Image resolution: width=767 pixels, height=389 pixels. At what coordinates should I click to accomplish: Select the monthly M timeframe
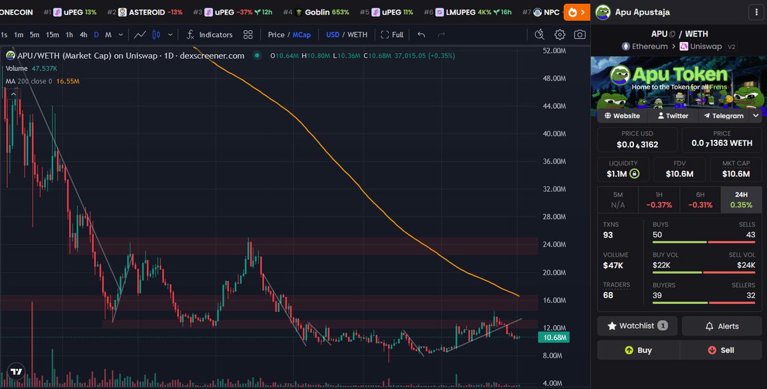[x=108, y=34]
